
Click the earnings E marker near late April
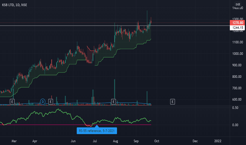50,102
